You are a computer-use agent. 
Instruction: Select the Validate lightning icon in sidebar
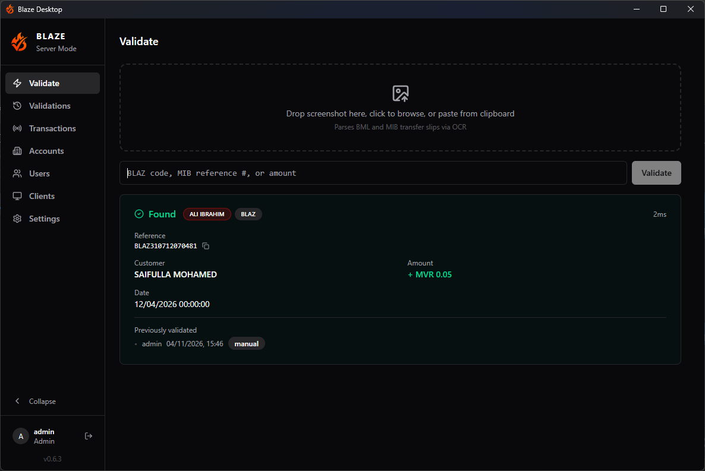click(17, 83)
